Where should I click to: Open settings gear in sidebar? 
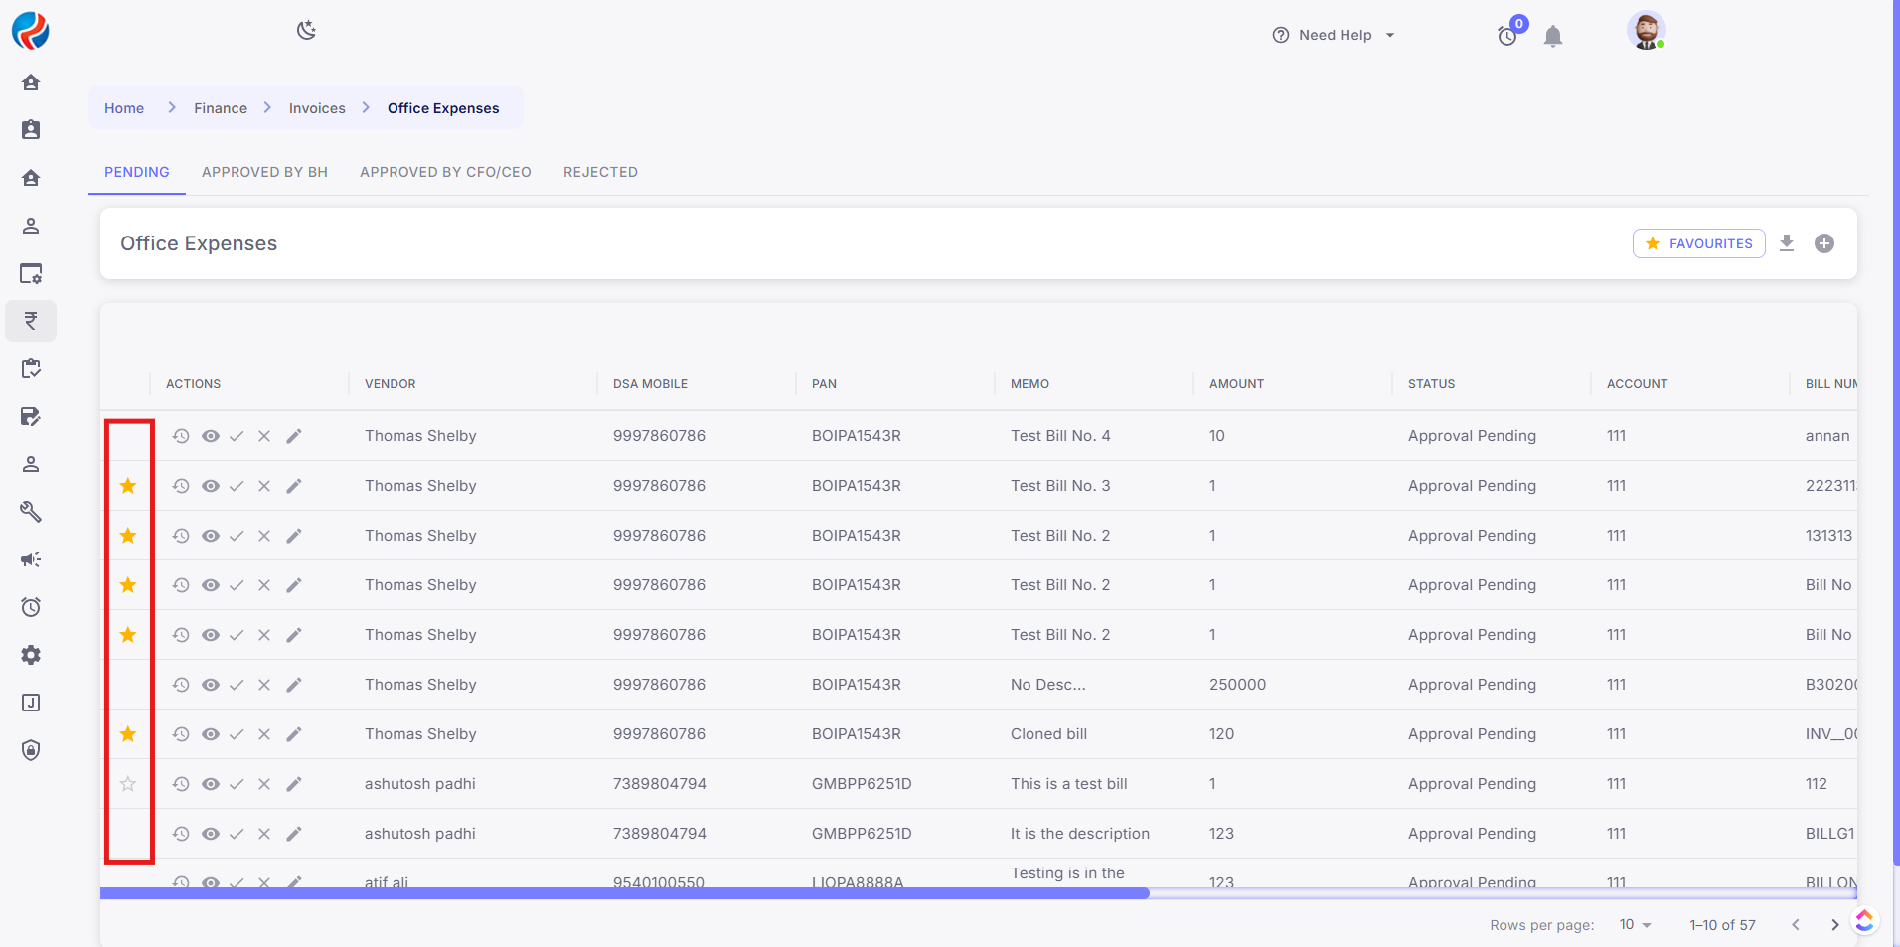click(x=31, y=655)
